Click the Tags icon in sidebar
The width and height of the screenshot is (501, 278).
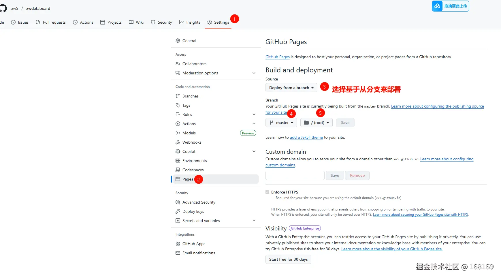click(178, 105)
